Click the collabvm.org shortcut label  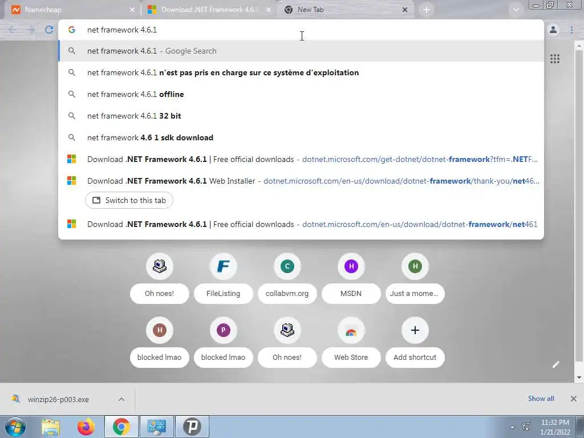tap(287, 294)
